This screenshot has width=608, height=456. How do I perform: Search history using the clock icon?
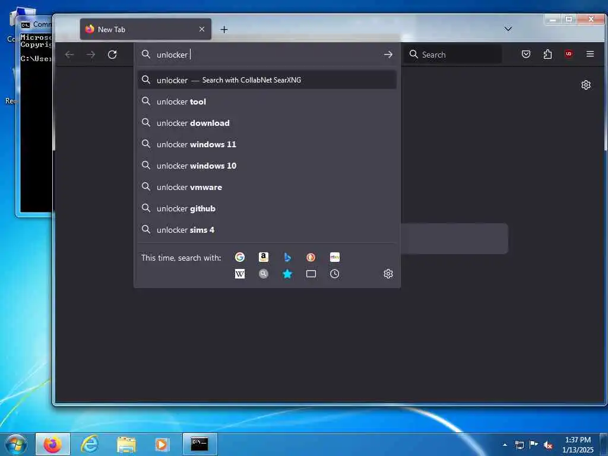(x=335, y=274)
